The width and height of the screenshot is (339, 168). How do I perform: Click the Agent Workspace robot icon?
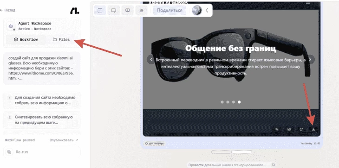[x=11, y=26]
